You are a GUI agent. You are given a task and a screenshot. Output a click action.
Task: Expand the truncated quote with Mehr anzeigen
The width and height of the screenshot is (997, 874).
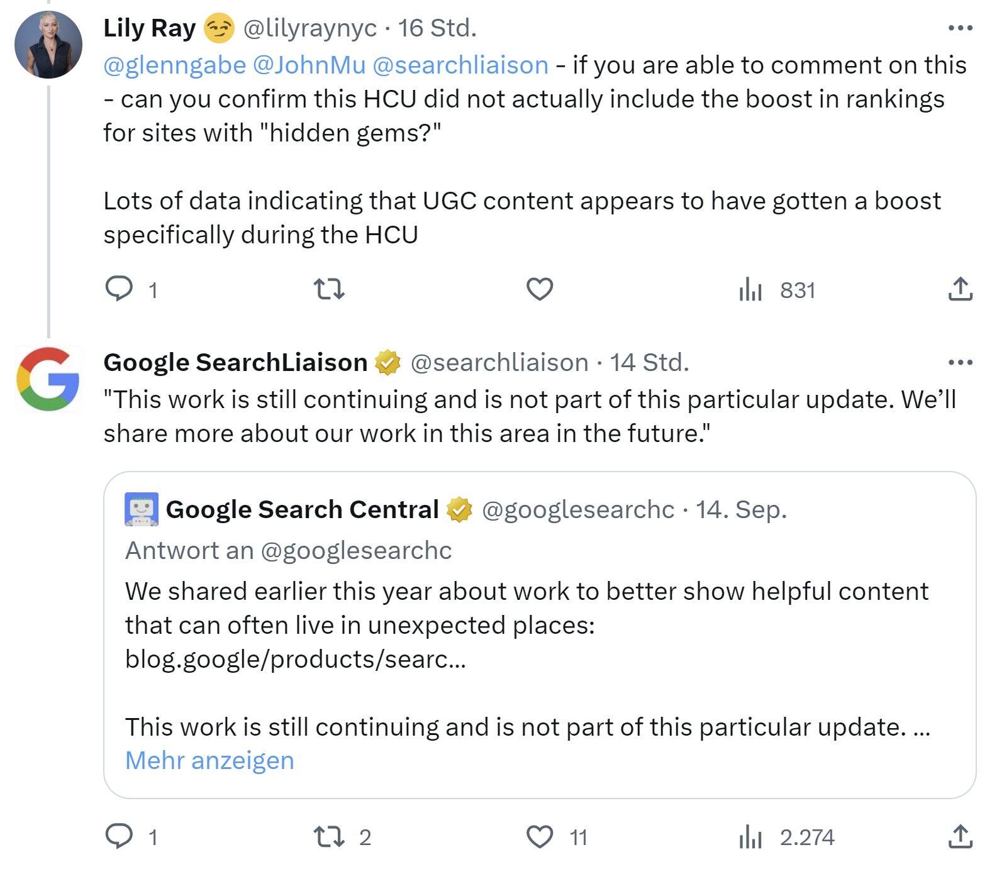tap(209, 760)
